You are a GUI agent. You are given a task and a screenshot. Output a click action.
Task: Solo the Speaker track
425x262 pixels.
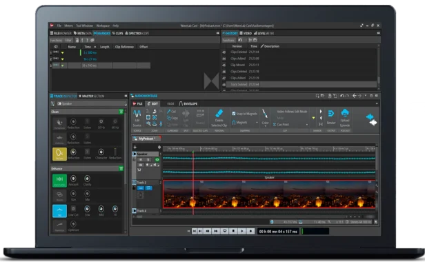pyautogui.click(x=148, y=159)
